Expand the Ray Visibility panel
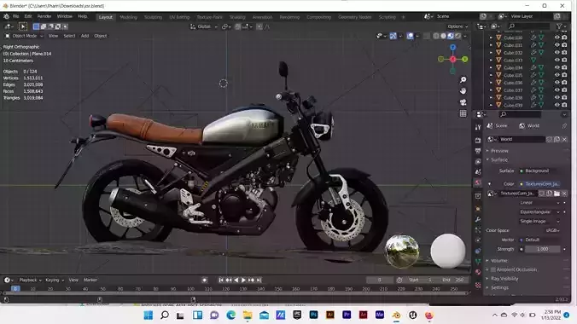 [504, 279]
